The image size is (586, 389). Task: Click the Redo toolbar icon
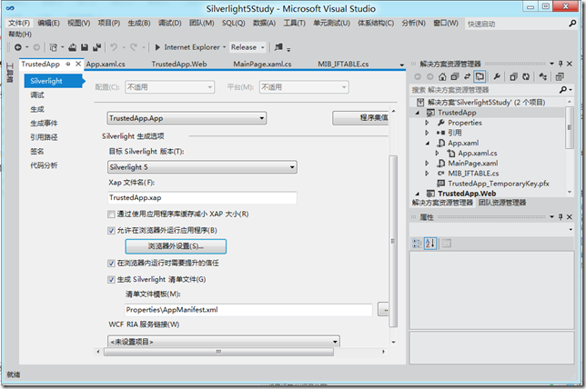tap(134, 47)
